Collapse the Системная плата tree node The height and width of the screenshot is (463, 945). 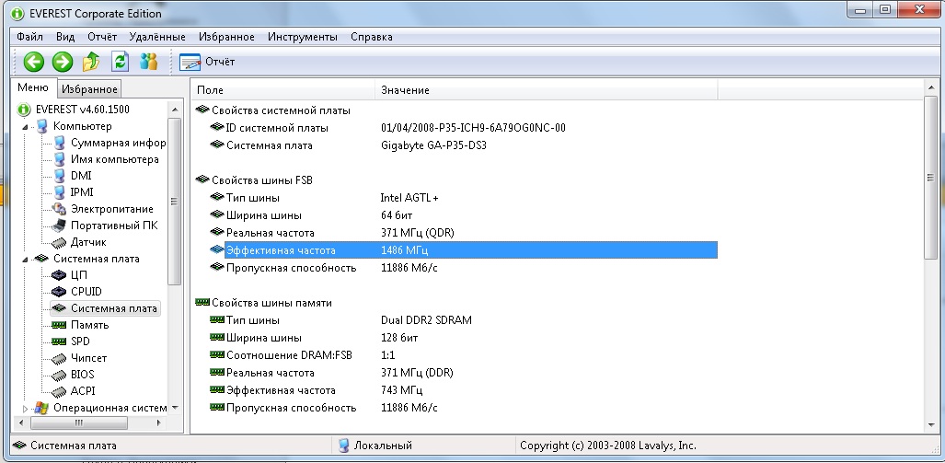26,259
